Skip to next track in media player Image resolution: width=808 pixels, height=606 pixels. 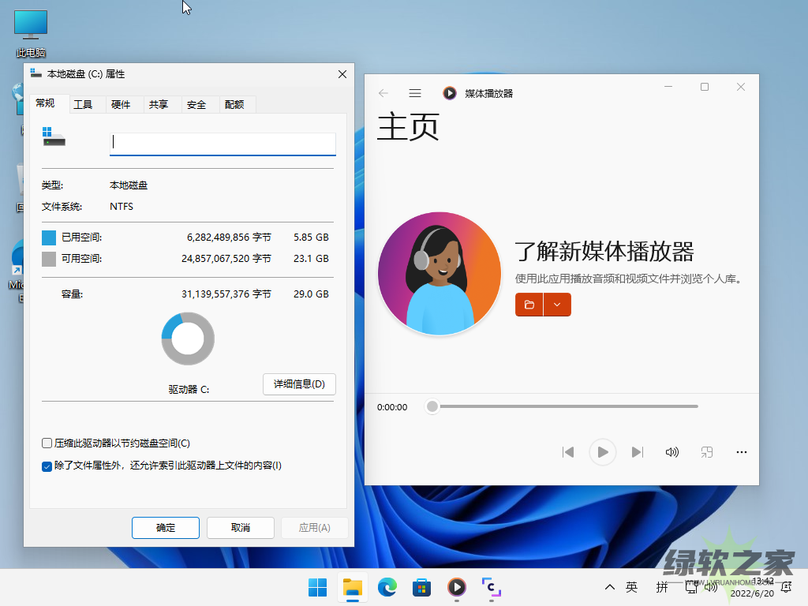638,452
